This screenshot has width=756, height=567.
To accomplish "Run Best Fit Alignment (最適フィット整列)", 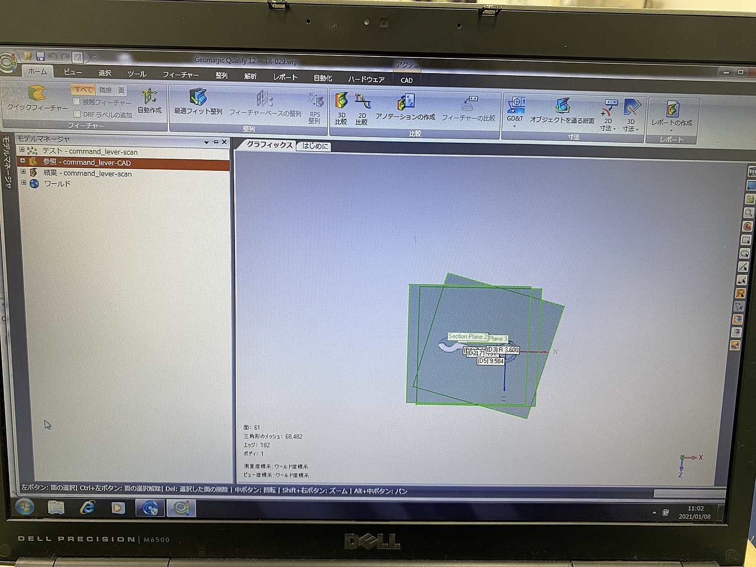I will [x=198, y=97].
